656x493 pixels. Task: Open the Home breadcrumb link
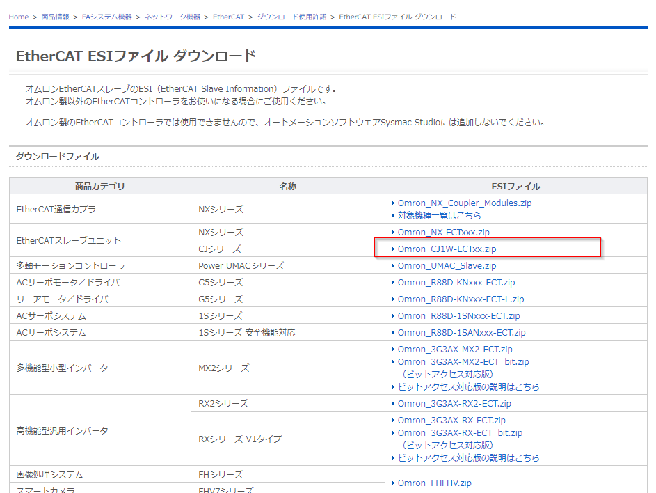pyautogui.click(x=19, y=17)
